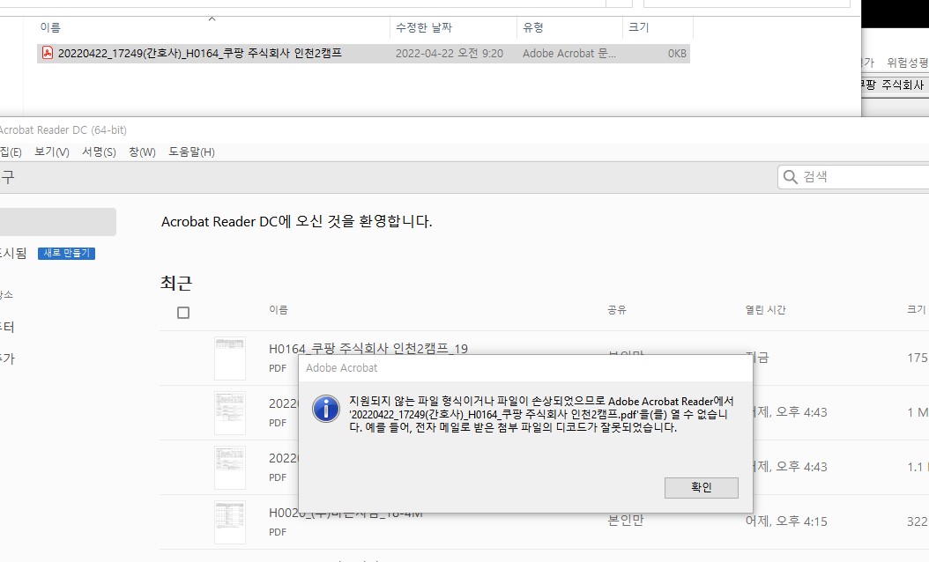Open the 서명(S) menu
The width and height of the screenshot is (929, 562).
[99, 152]
